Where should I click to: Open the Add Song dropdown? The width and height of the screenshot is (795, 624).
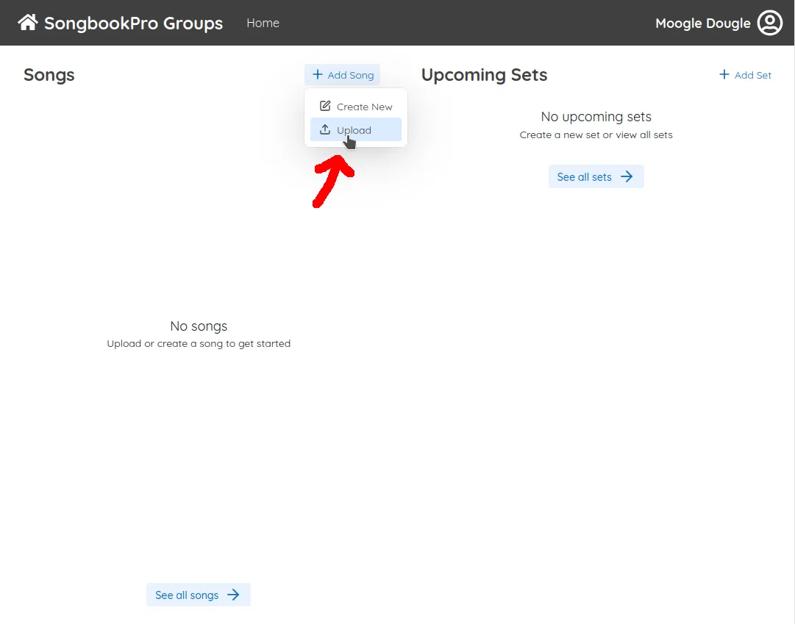click(x=342, y=74)
